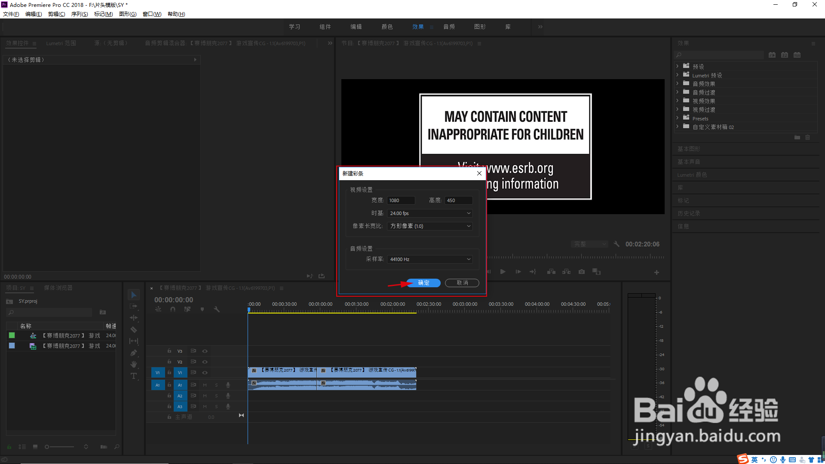825x464 pixels.
Task: Switch project panel to Icon View
Action: tap(35, 447)
